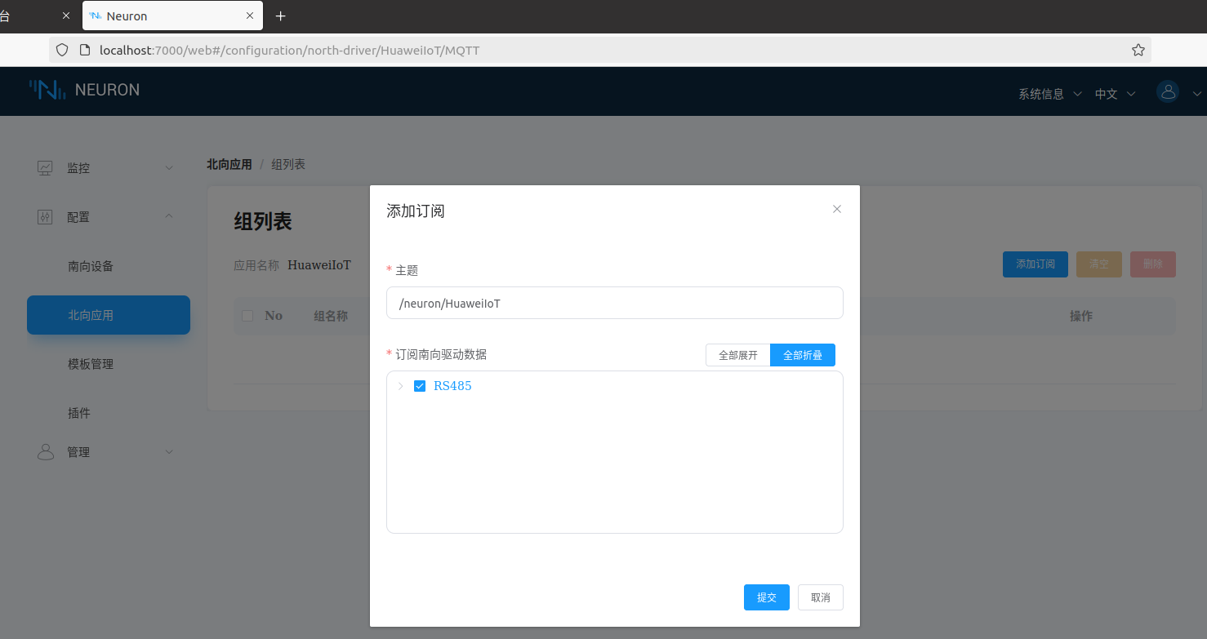The height and width of the screenshot is (639, 1207).
Task: Click the 添加订阅 dialog title
Action: tap(416, 211)
